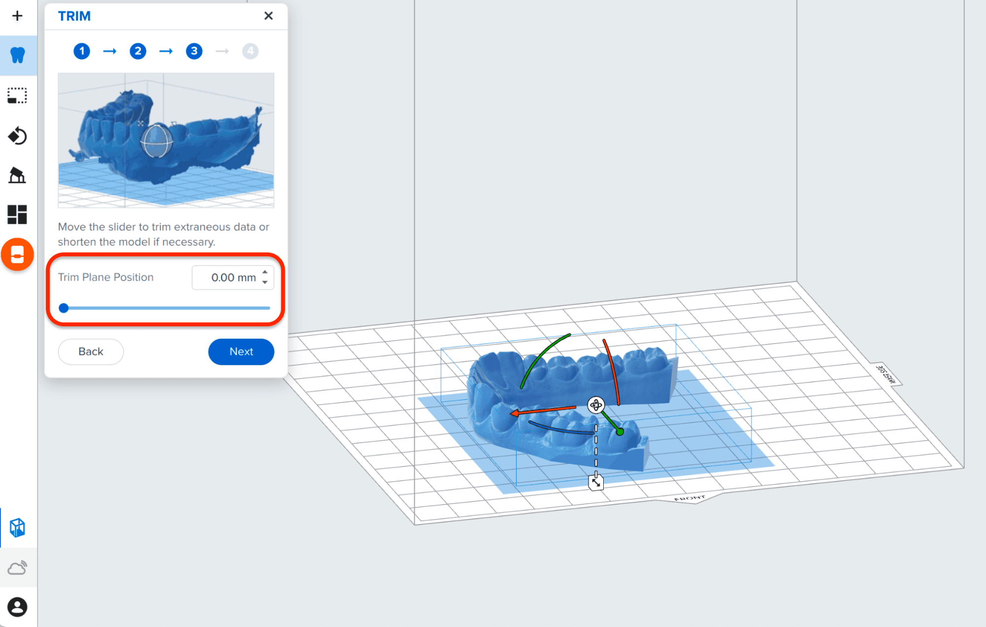The image size is (986, 627).
Task: Open the user account profile icon
Action: click(18, 607)
